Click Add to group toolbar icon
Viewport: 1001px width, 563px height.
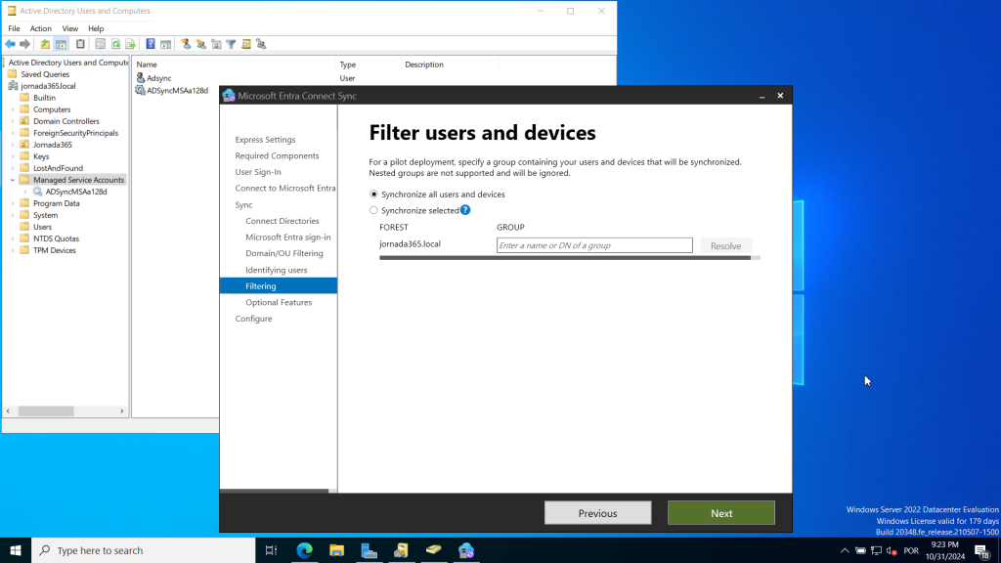pyautogui.click(x=261, y=44)
